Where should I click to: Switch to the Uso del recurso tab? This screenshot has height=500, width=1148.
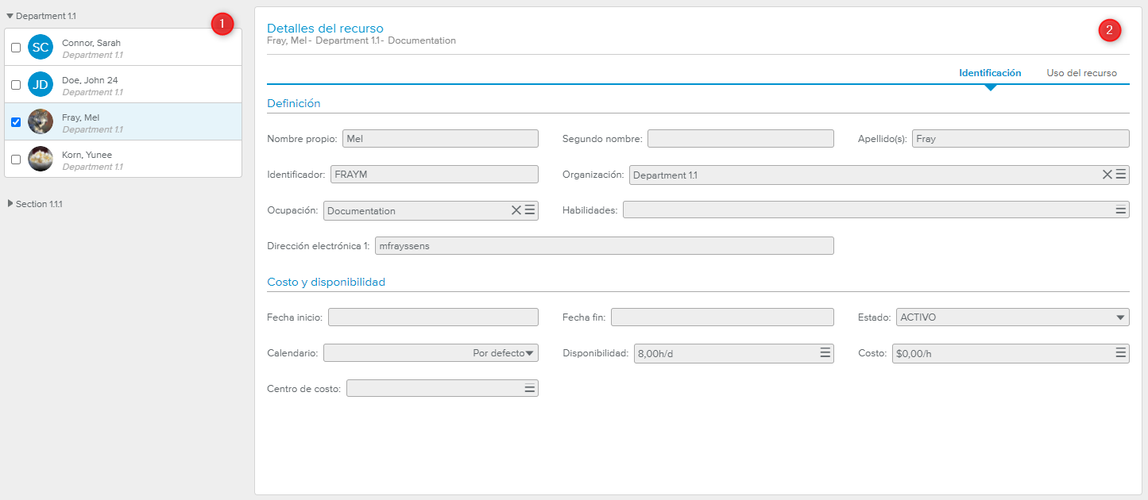point(1081,73)
